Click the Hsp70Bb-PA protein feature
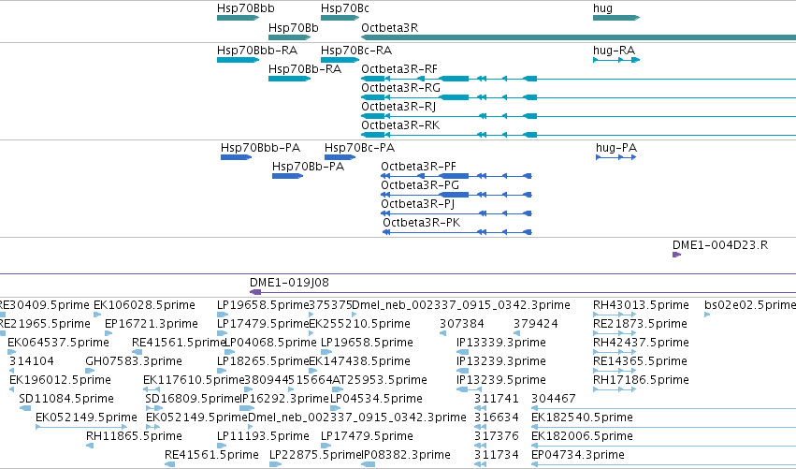 click(287, 176)
